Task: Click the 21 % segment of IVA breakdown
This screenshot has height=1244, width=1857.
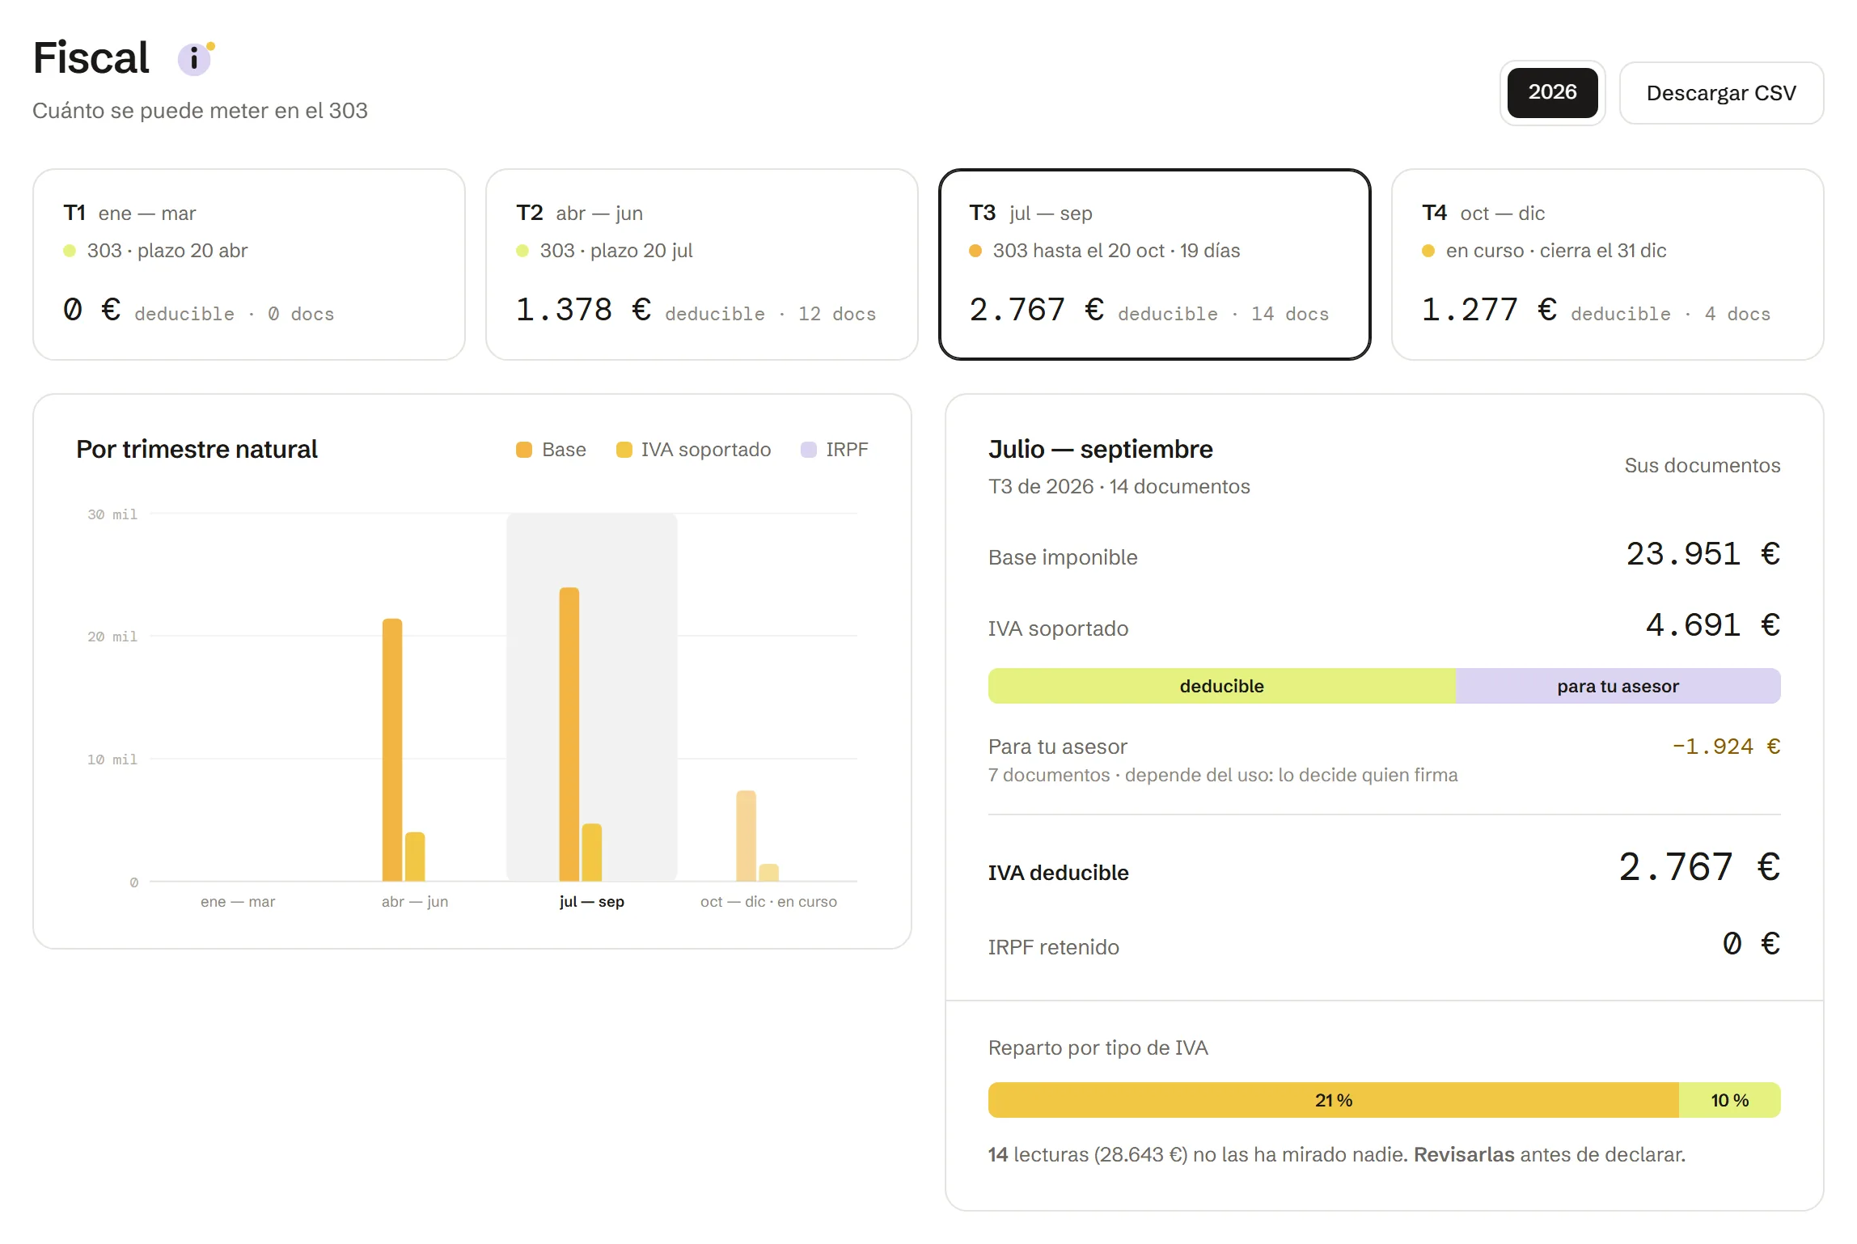Action: pyautogui.click(x=1334, y=1100)
